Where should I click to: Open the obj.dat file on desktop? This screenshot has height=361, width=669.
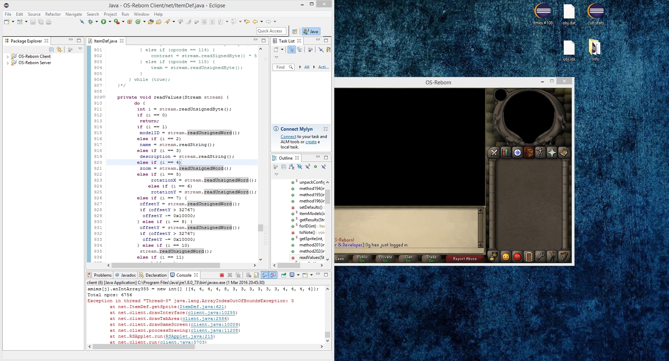pyautogui.click(x=569, y=14)
